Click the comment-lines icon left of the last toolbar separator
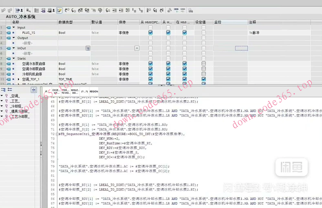The width and height of the screenshot is (322, 208). [x=141, y=10]
